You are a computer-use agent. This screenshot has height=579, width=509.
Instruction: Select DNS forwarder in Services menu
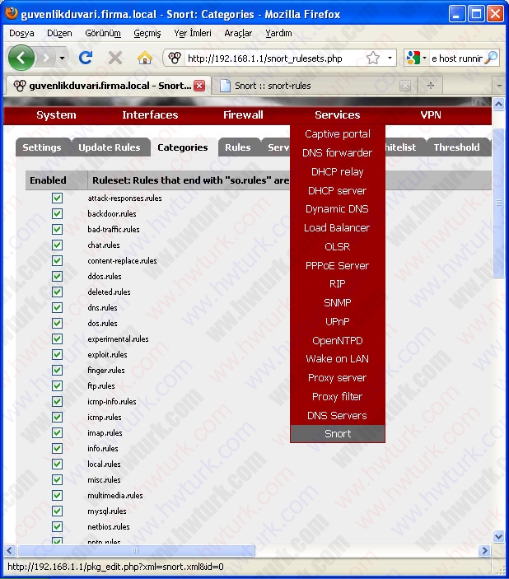coord(337,153)
